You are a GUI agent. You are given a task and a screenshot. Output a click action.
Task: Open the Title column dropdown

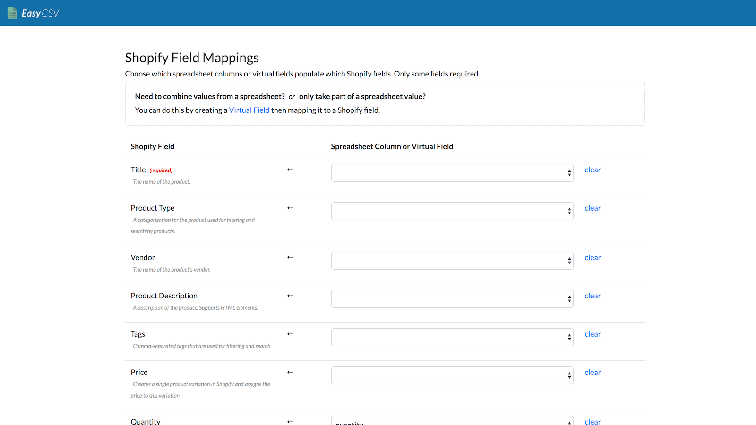pyautogui.click(x=452, y=173)
